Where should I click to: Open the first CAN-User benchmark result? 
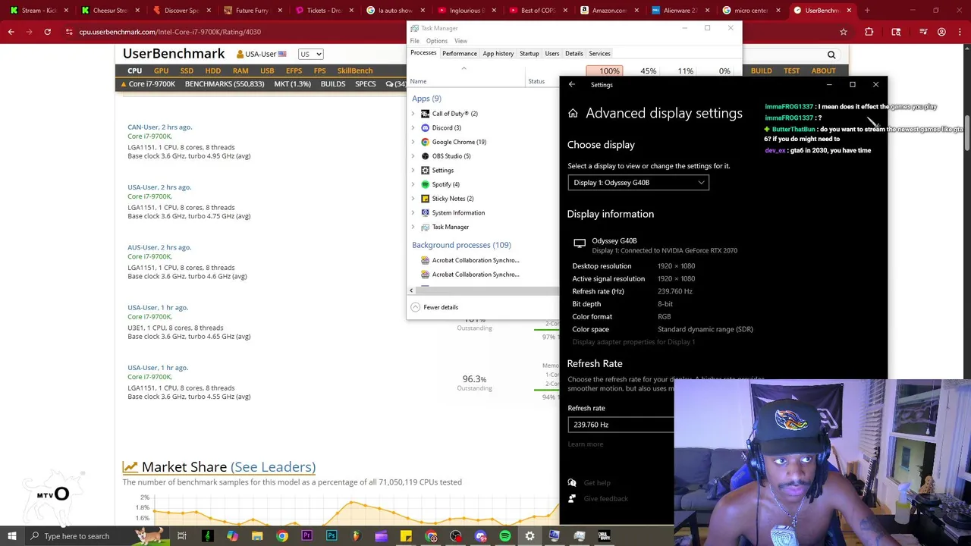pos(159,127)
